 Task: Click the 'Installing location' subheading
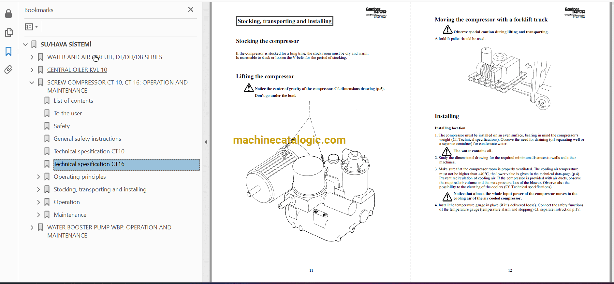[450, 128]
